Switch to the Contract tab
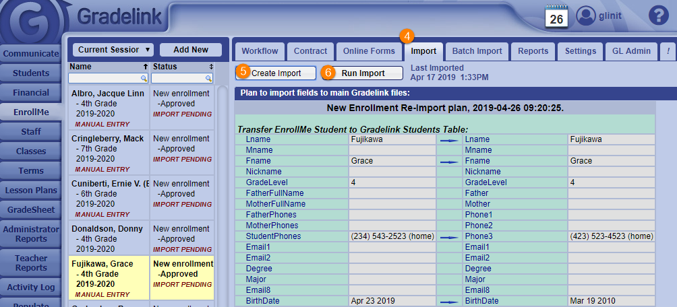This screenshot has width=677, height=307. [310, 51]
